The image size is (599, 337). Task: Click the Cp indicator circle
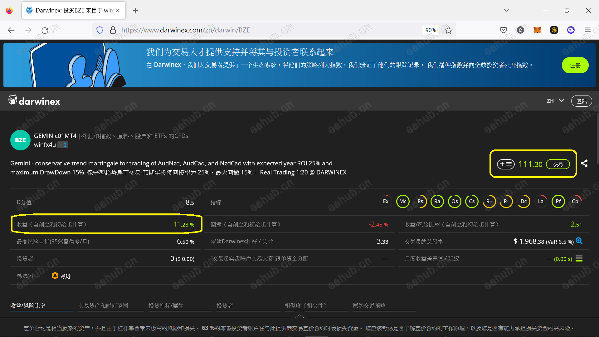(x=575, y=202)
